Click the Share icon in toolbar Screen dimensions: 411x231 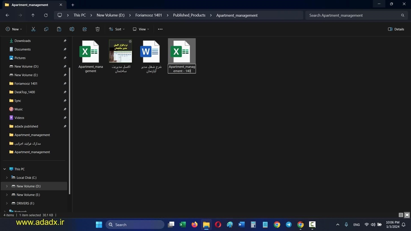(85, 29)
